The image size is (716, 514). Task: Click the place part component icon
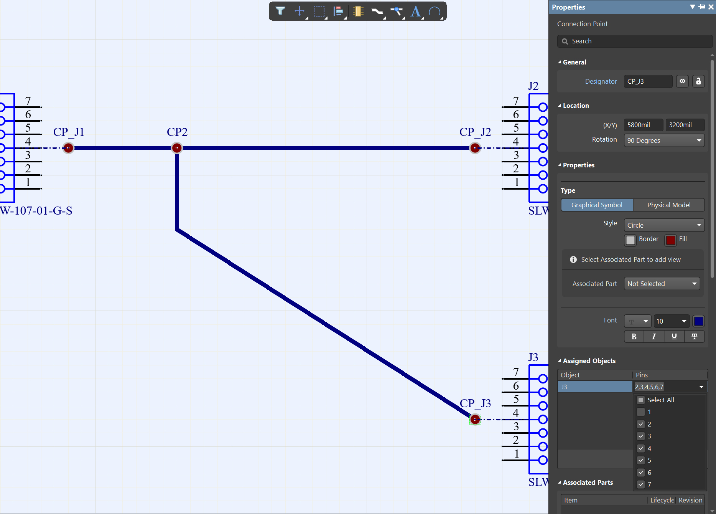[x=358, y=11]
